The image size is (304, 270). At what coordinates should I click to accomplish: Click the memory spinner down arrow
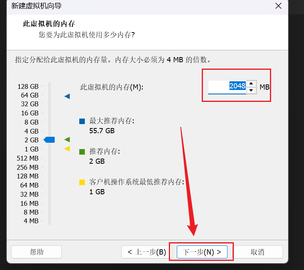[x=251, y=90]
